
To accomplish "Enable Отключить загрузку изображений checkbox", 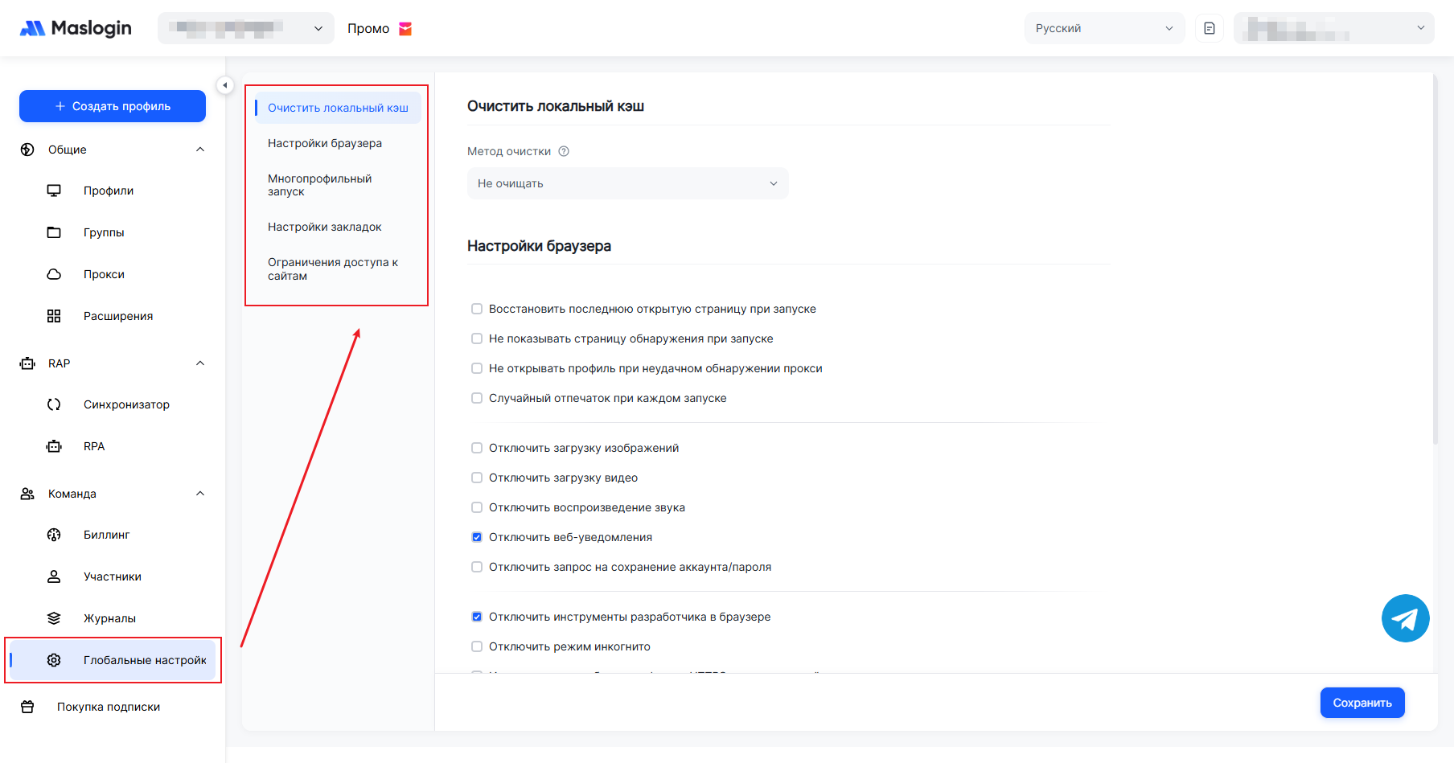I will (x=477, y=448).
